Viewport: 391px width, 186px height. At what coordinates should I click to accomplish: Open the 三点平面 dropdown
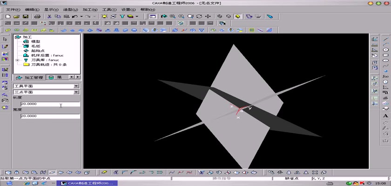[x=76, y=92]
